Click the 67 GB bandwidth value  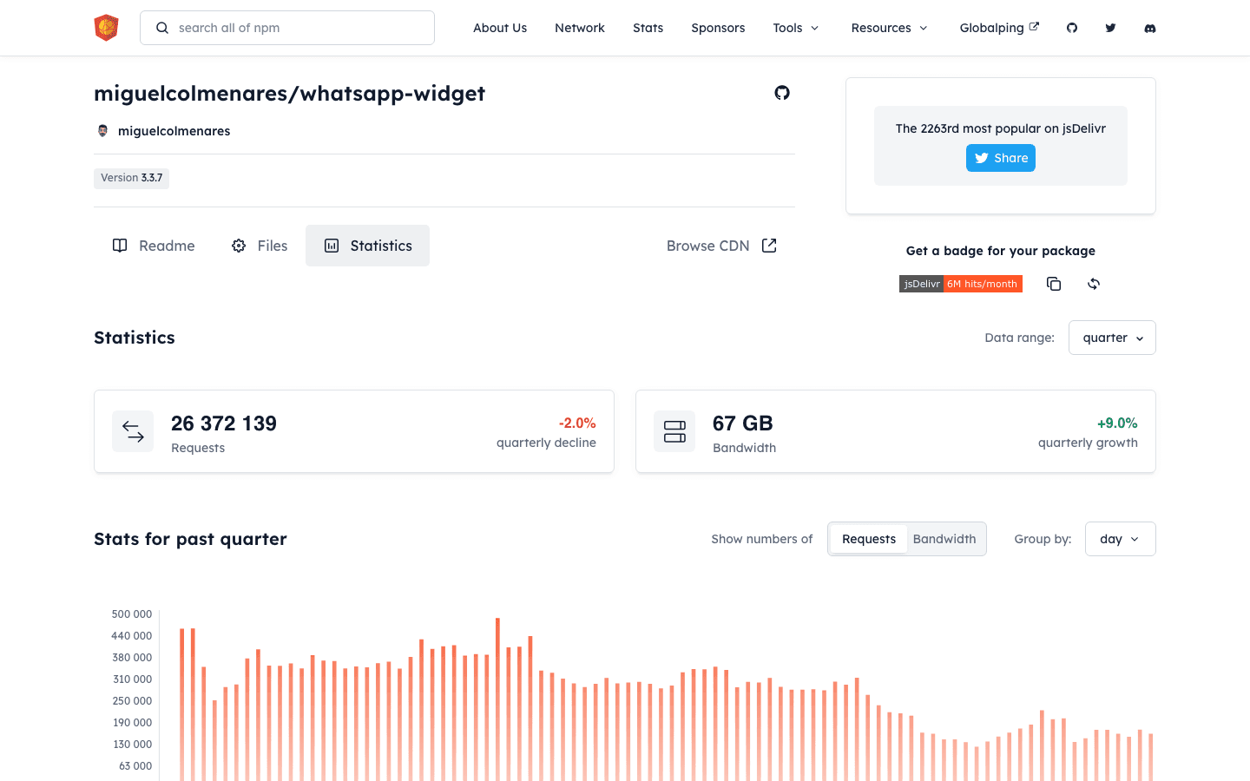pos(743,423)
